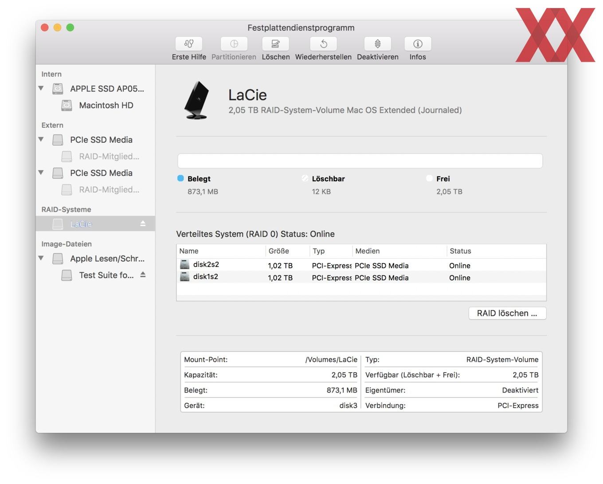The image size is (603, 484).
Task: Click the Status column header
Action: point(496,251)
